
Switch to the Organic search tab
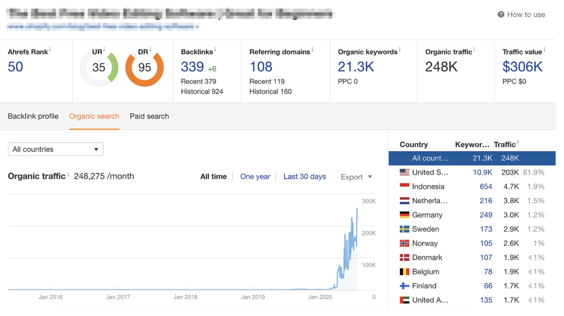(94, 116)
